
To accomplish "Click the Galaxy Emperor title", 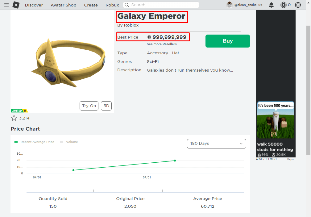I will tap(151, 16).
